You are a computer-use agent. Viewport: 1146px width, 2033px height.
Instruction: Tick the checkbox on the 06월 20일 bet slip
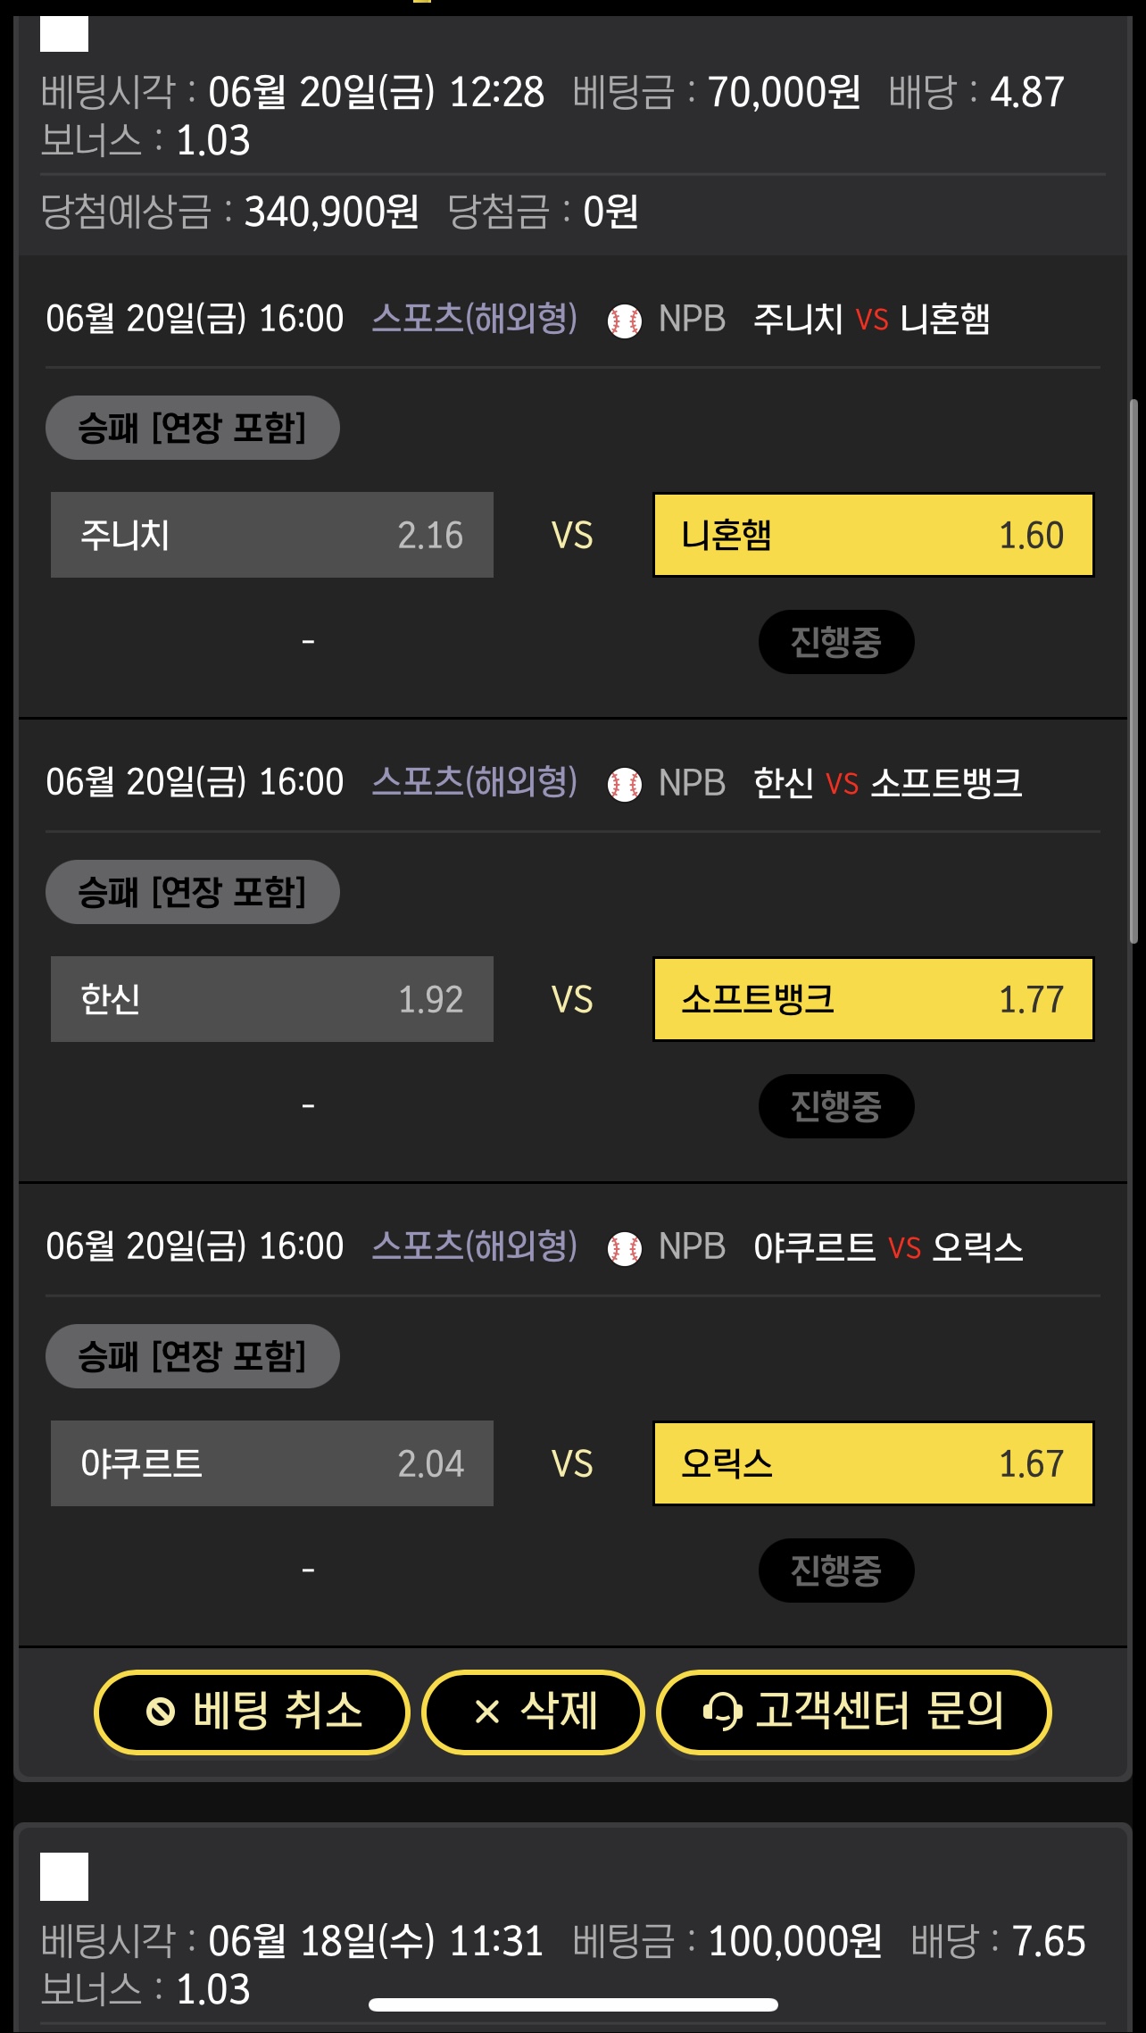point(64,34)
